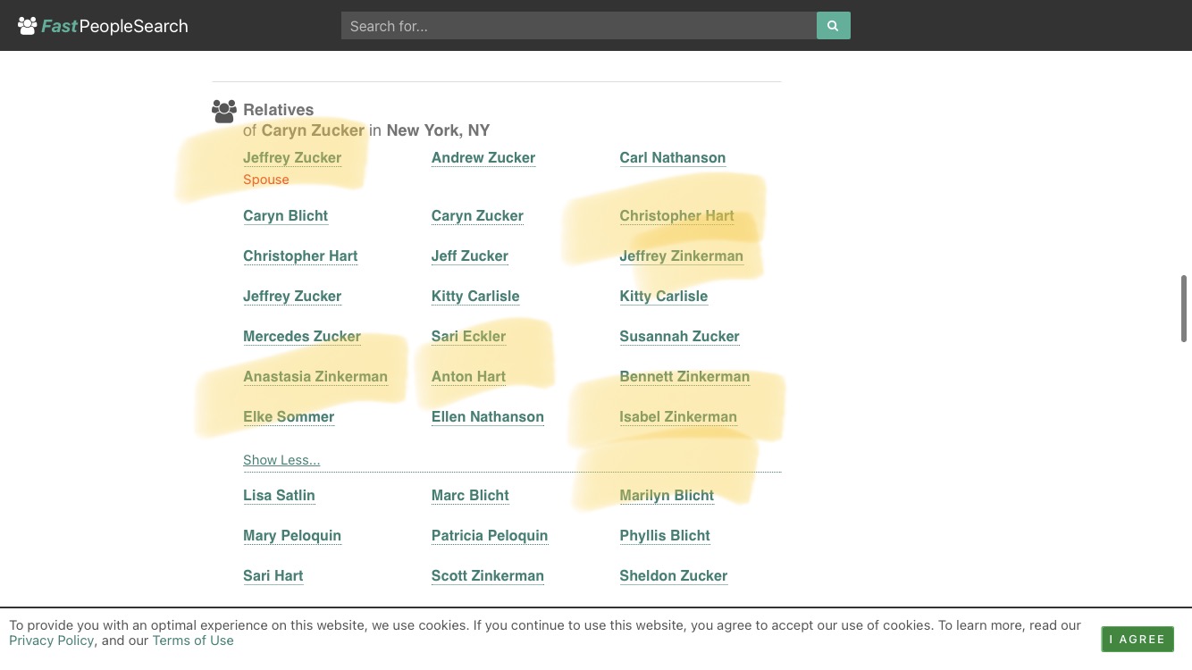Open Caryn Zucker link beside Caryn Blicht
This screenshot has width=1192, height=670.
pos(477,216)
